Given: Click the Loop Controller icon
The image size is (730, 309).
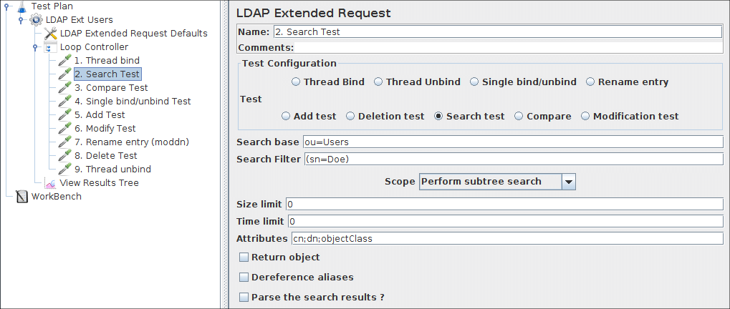Looking at the screenshot, I should 50,47.
